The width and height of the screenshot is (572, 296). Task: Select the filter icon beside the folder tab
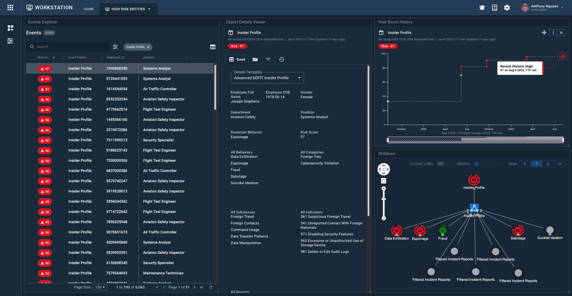click(x=268, y=59)
